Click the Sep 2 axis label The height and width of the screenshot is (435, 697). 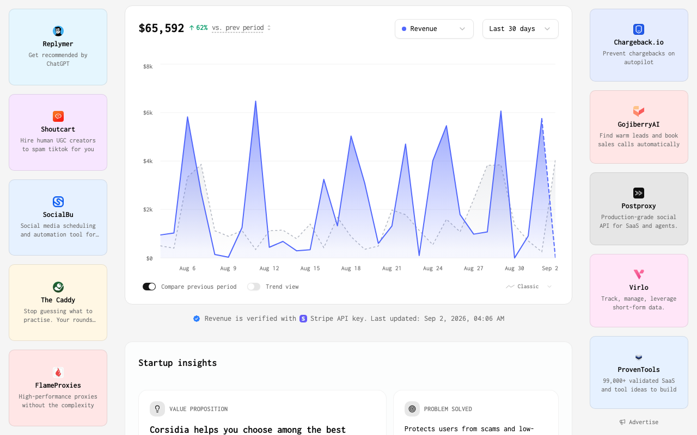[x=550, y=268]
